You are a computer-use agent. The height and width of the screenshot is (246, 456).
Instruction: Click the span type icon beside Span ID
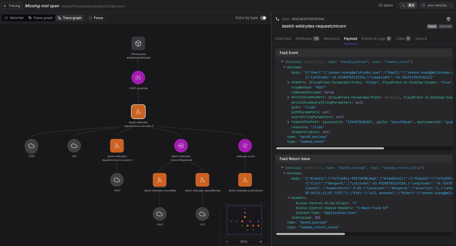tap(278, 19)
